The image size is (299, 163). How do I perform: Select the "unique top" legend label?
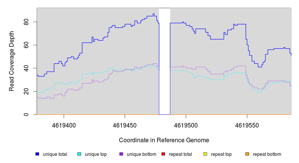point(96,154)
